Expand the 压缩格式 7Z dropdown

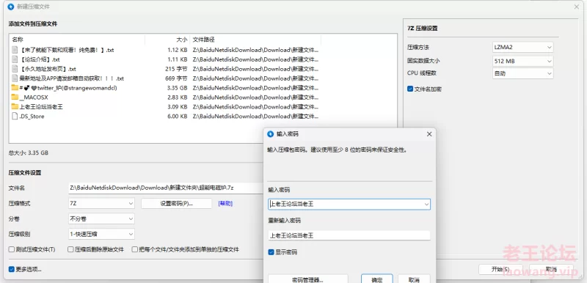[x=101, y=203]
